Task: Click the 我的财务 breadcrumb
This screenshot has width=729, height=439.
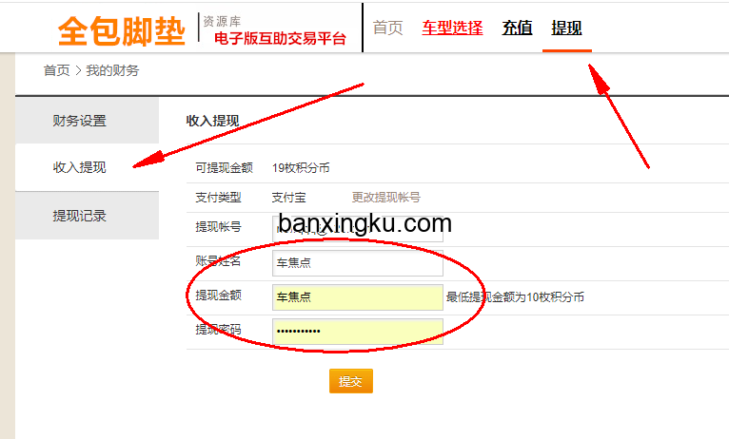Action: point(112,70)
